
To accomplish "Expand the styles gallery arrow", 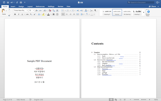I will (144, 12).
